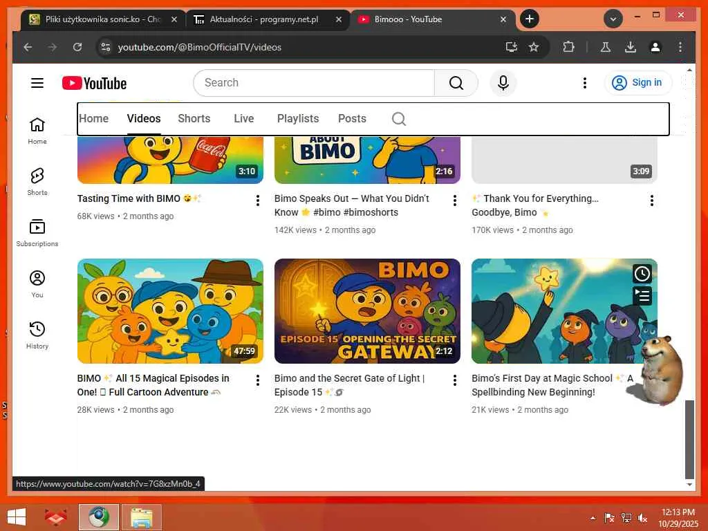Image resolution: width=708 pixels, height=531 pixels.
Task: Open the Episode 15 Secret Gateway thumbnail
Action: (x=367, y=311)
